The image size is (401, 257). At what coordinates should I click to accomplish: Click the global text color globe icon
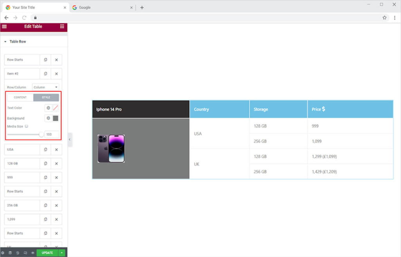point(48,108)
